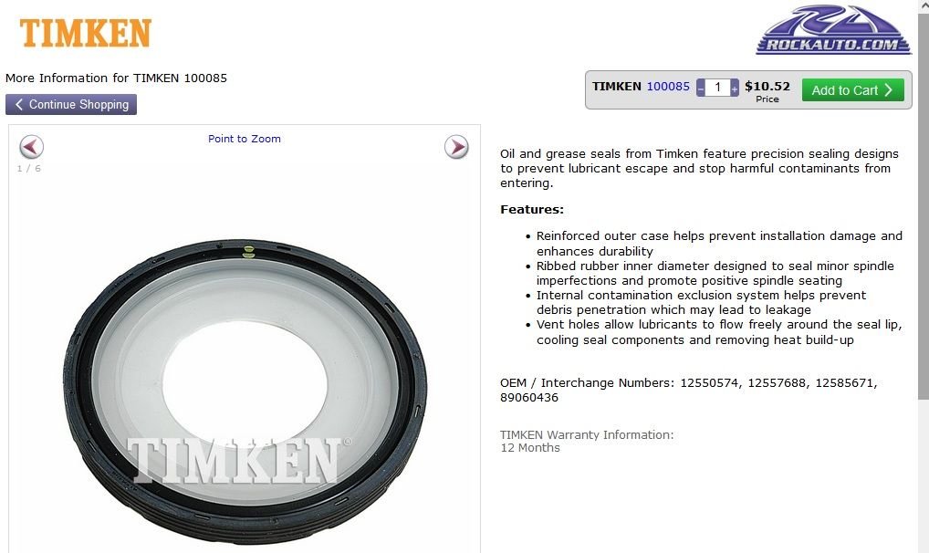Click the TIMKEN Warranty Information text
This screenshot has height=553, width=929.
587,434
